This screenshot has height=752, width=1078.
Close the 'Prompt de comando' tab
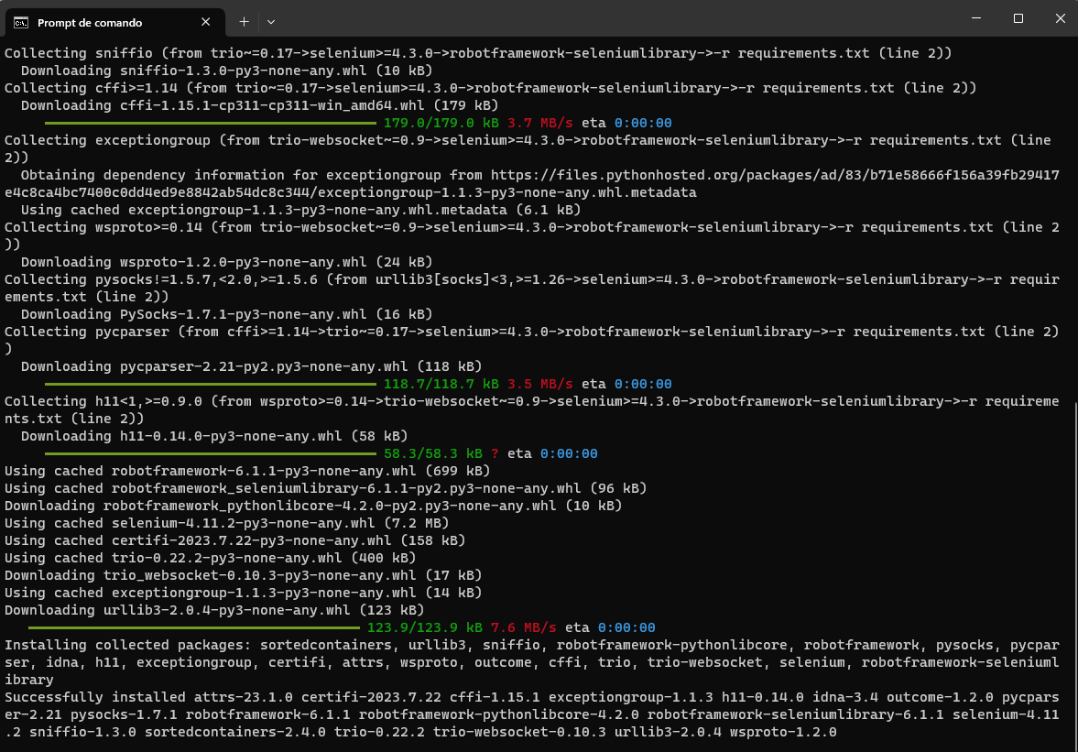pos(206,22)
